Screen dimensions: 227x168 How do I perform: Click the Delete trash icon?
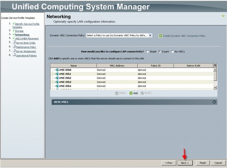(x=116, y=93)
